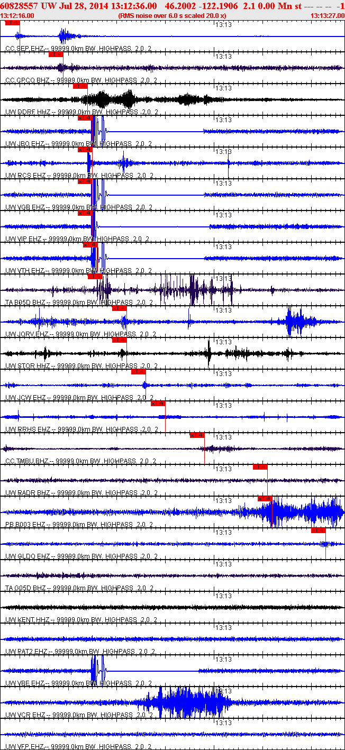
Task: Click the end time 13:13:27.00
Action: [327, 16]
